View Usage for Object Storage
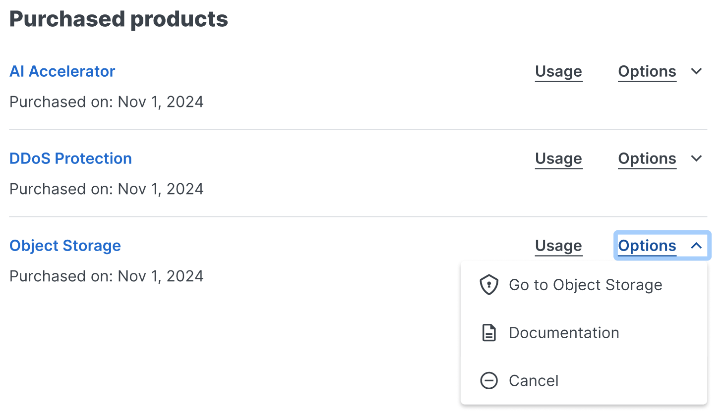 (x=558, y=246)
